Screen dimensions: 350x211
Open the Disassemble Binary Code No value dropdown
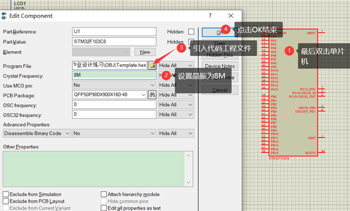point(114,133)
